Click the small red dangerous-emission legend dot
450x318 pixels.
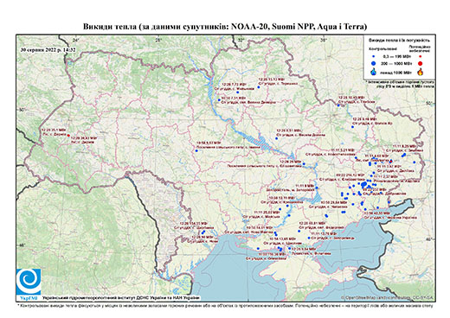click(x=420, y=57)
